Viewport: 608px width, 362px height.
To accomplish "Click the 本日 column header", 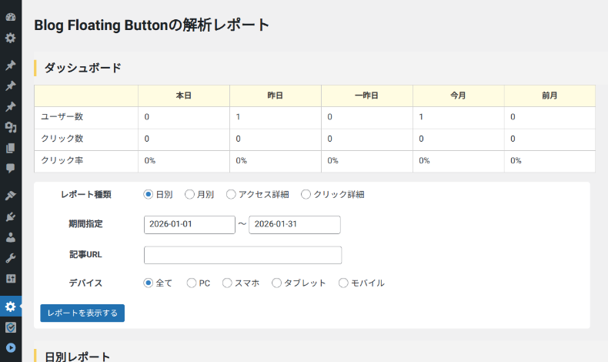I will [184, 96].
